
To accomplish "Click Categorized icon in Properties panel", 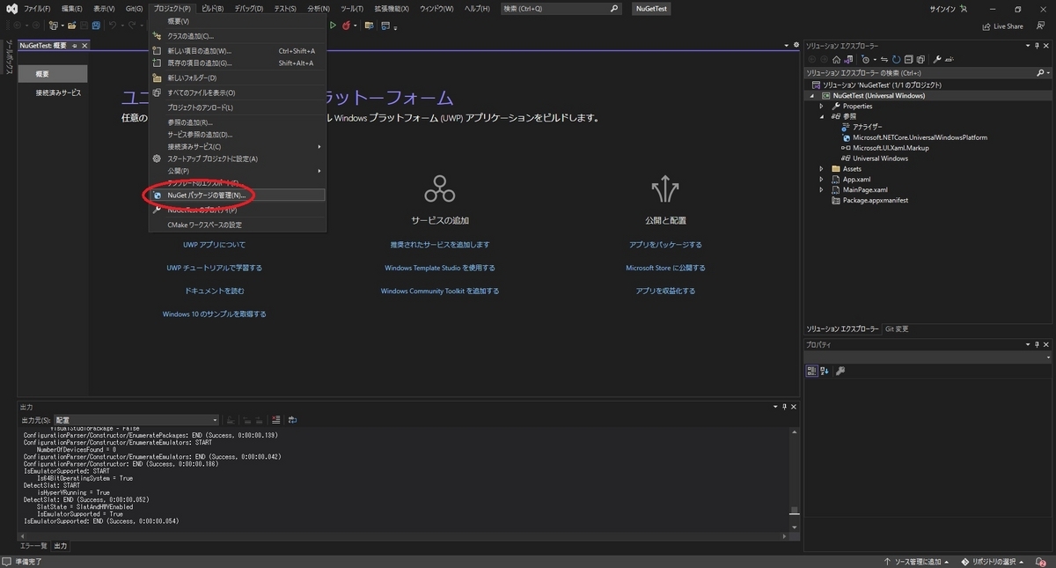I will tap(812, 371).
